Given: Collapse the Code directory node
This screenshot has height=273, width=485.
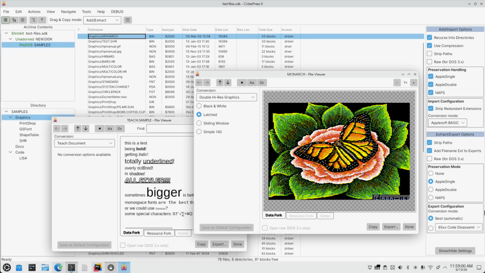Looking at the screenshot, I should [10, 152].
